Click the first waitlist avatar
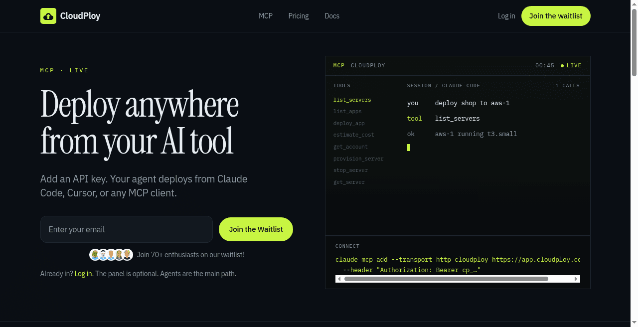The height and width of the screenshot is (327, 638). (95, 255)
